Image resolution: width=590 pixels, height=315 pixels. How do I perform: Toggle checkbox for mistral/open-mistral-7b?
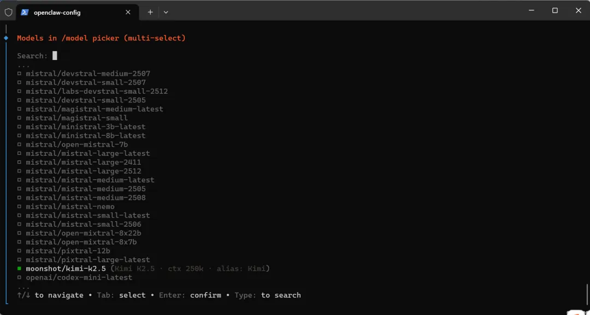pos(19,144)
